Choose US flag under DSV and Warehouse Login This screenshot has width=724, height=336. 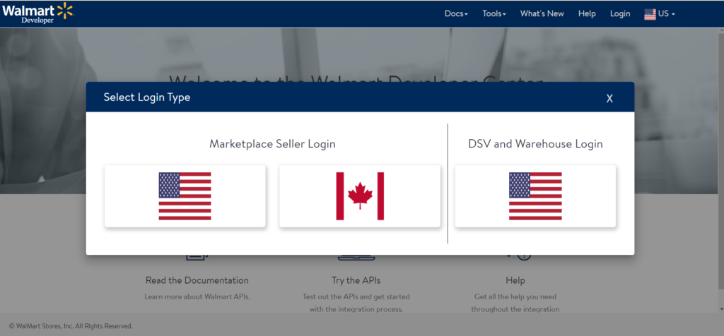pos(536,196)
